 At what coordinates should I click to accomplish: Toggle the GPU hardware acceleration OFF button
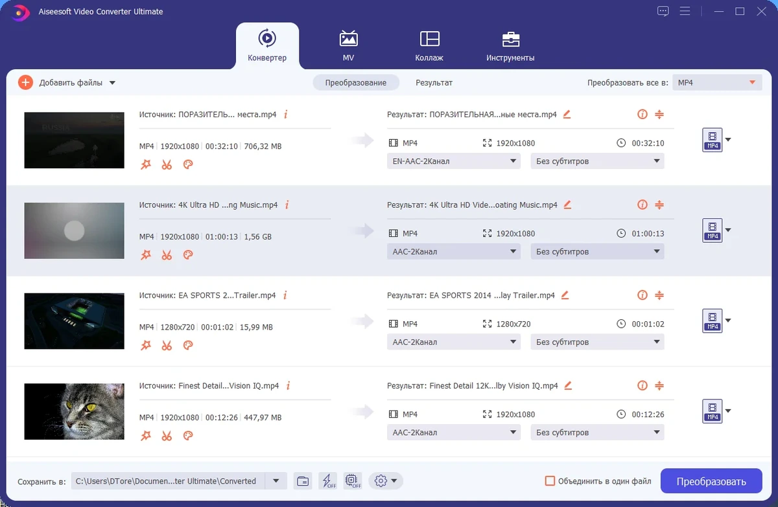(353, 481)
